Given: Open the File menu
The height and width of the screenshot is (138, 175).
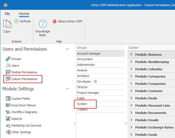Looking at the screenshot, I should point(7,14).
